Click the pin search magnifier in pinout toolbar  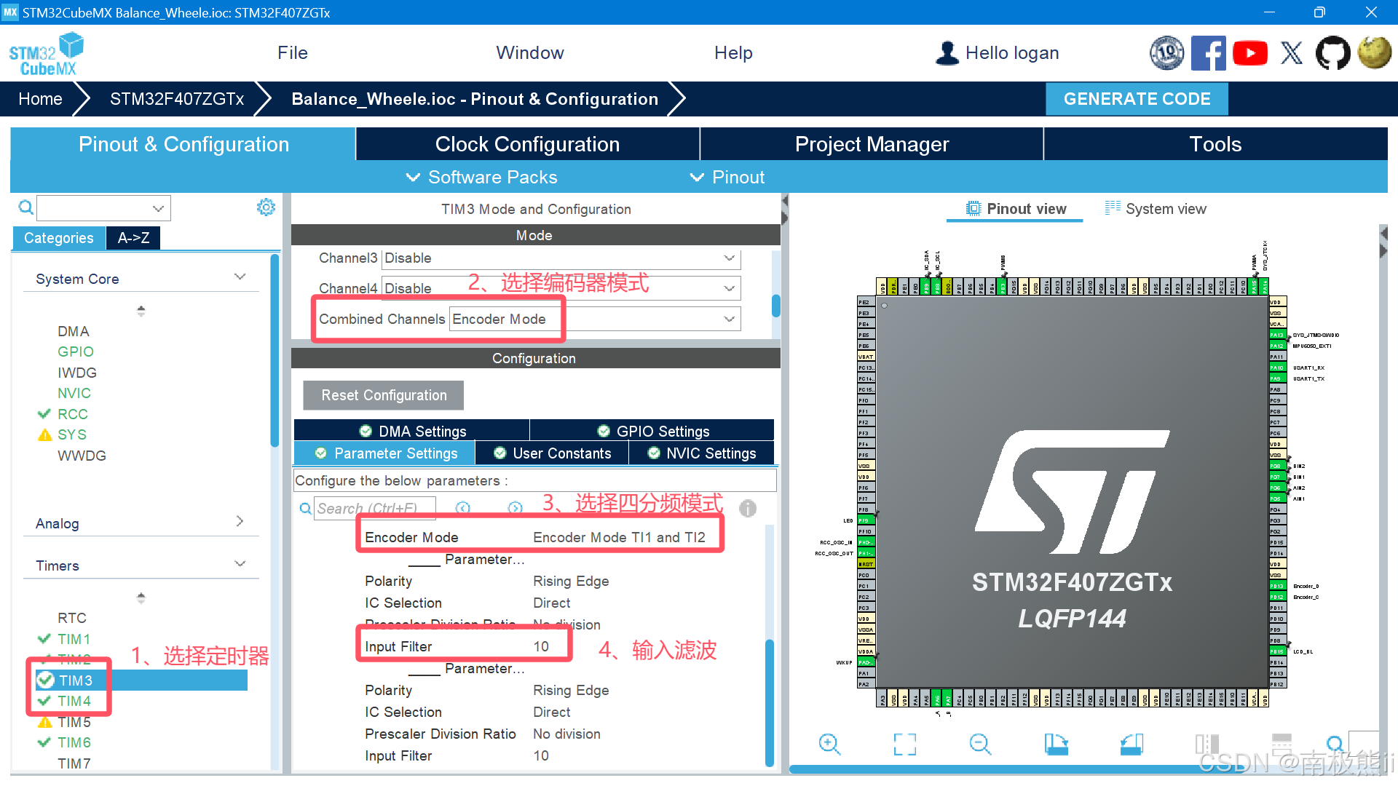click(1335, 744)
